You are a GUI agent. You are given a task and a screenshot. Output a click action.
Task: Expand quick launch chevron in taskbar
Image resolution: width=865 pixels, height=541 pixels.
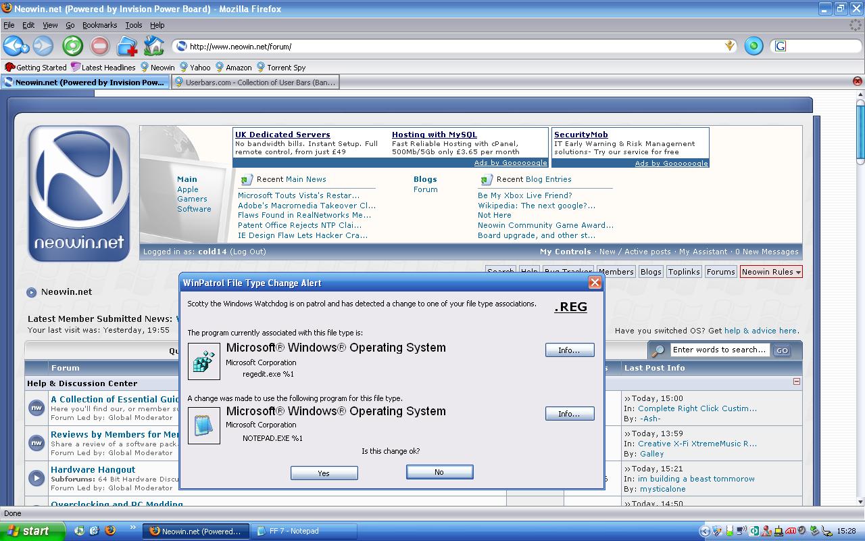(x=132, y=527)
